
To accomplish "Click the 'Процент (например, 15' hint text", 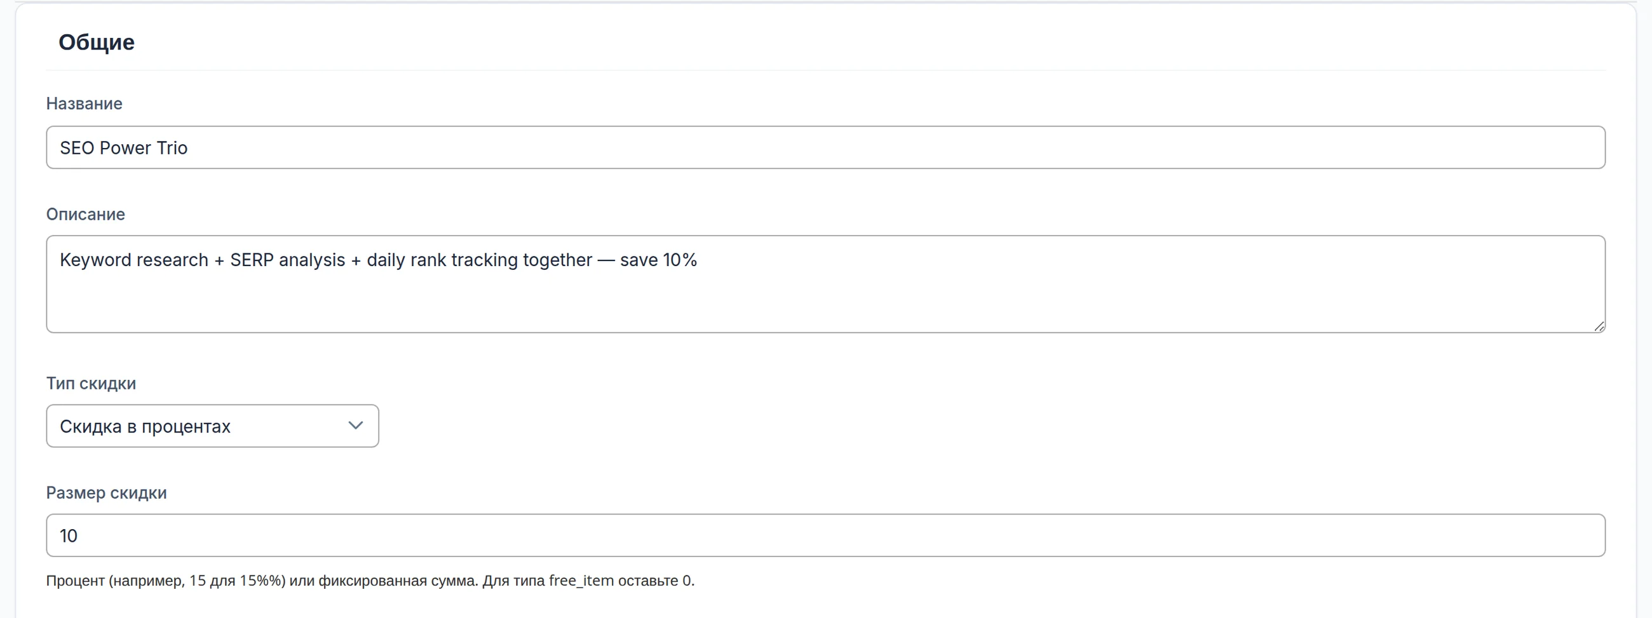I will tap(126, 581).
